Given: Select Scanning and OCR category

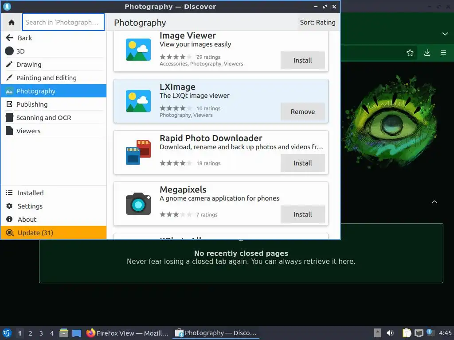Looking at the screenshot, I should tap(54, 118).
